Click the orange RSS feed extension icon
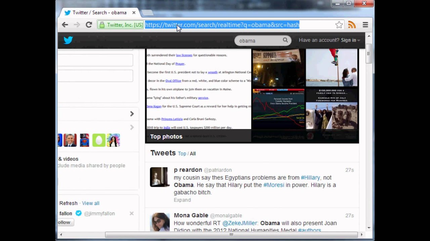Screen dimensions: 430x241 (352, 25)
